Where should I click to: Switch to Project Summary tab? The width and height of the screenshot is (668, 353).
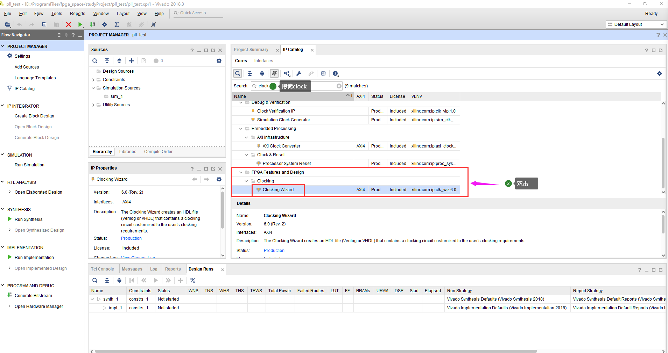(x=251, y=50)
